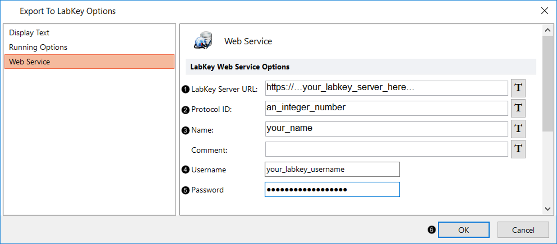The width and height of the screenshot is (557, 244).
Task: Close the Export To LabKey Options dialog
Action: coord(544,11)
